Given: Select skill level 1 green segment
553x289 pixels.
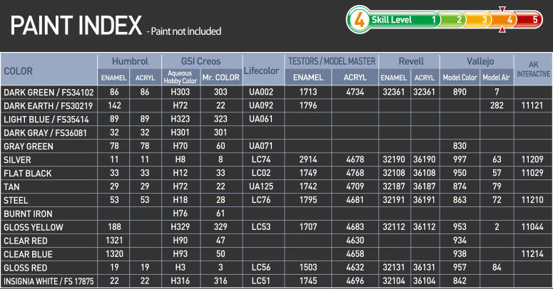Looking at the screenshot, I should (x=403, y=20).
